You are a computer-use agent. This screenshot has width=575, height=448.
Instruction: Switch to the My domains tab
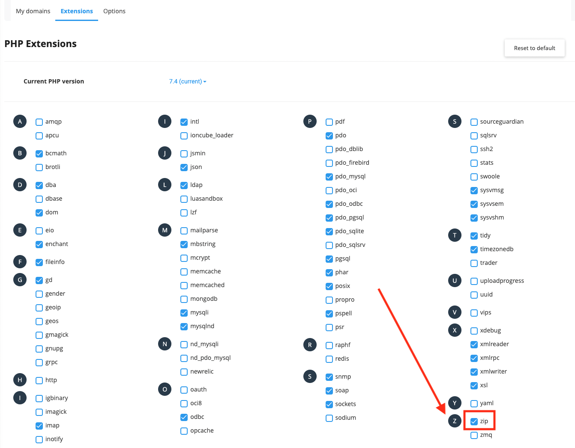33,11
